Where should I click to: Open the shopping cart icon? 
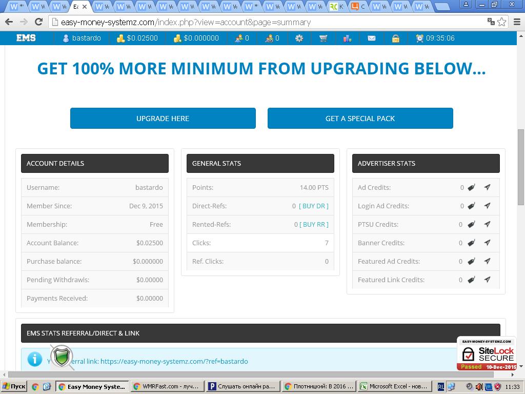323,38
